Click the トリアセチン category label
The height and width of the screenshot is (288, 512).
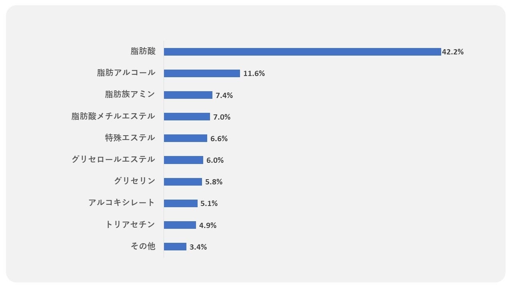pyautogui.click(x=130, y=224)
